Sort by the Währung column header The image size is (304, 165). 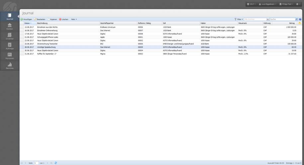click(x=267, y=23)
